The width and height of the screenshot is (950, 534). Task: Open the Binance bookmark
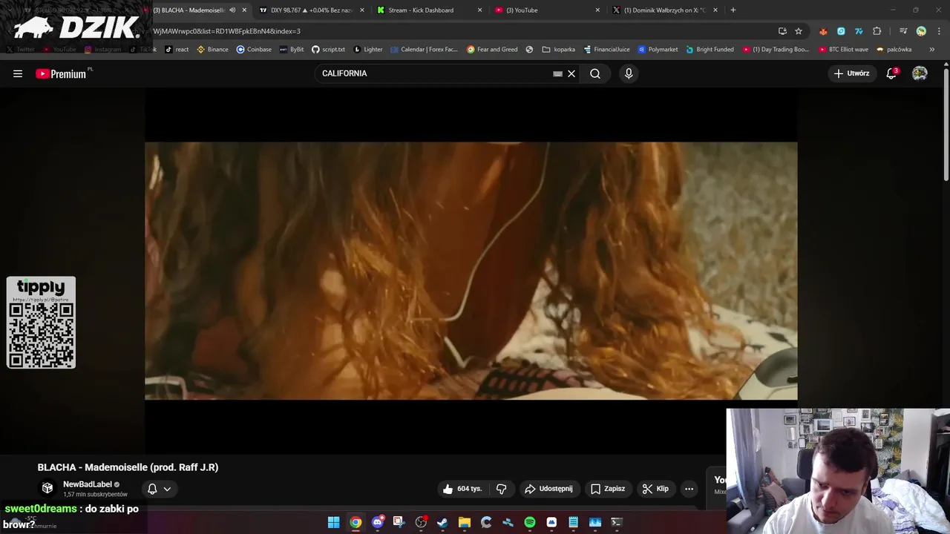tap(212, 50)
